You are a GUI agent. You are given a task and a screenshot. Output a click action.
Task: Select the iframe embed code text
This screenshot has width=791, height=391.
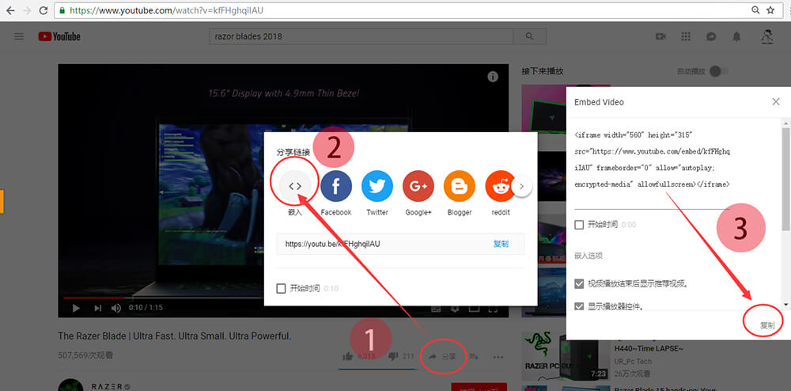tap(653, 160)
